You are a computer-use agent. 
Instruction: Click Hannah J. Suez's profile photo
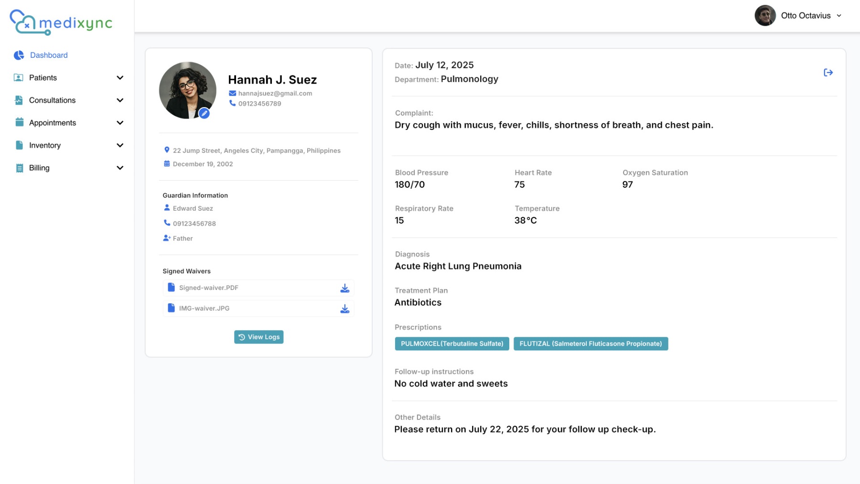coord(186,89)
